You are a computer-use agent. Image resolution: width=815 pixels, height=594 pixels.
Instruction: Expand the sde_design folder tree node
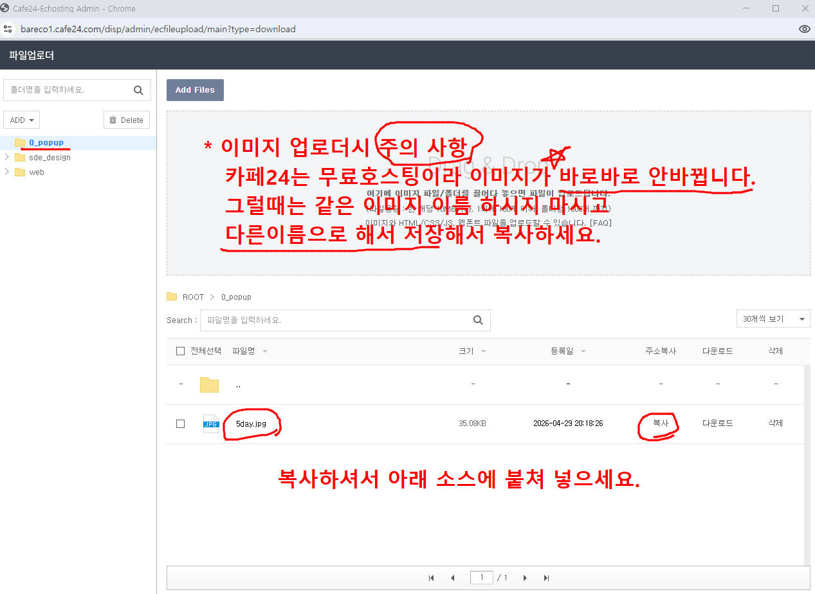(x=7, y=157)
